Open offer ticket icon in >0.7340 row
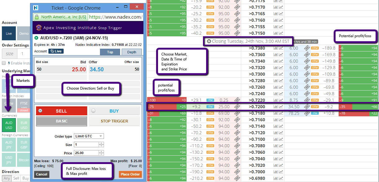 coord(307,61)
